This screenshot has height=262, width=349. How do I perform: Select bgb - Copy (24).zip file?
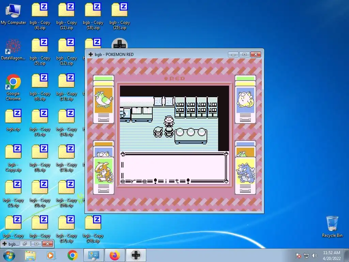point(93,229)
